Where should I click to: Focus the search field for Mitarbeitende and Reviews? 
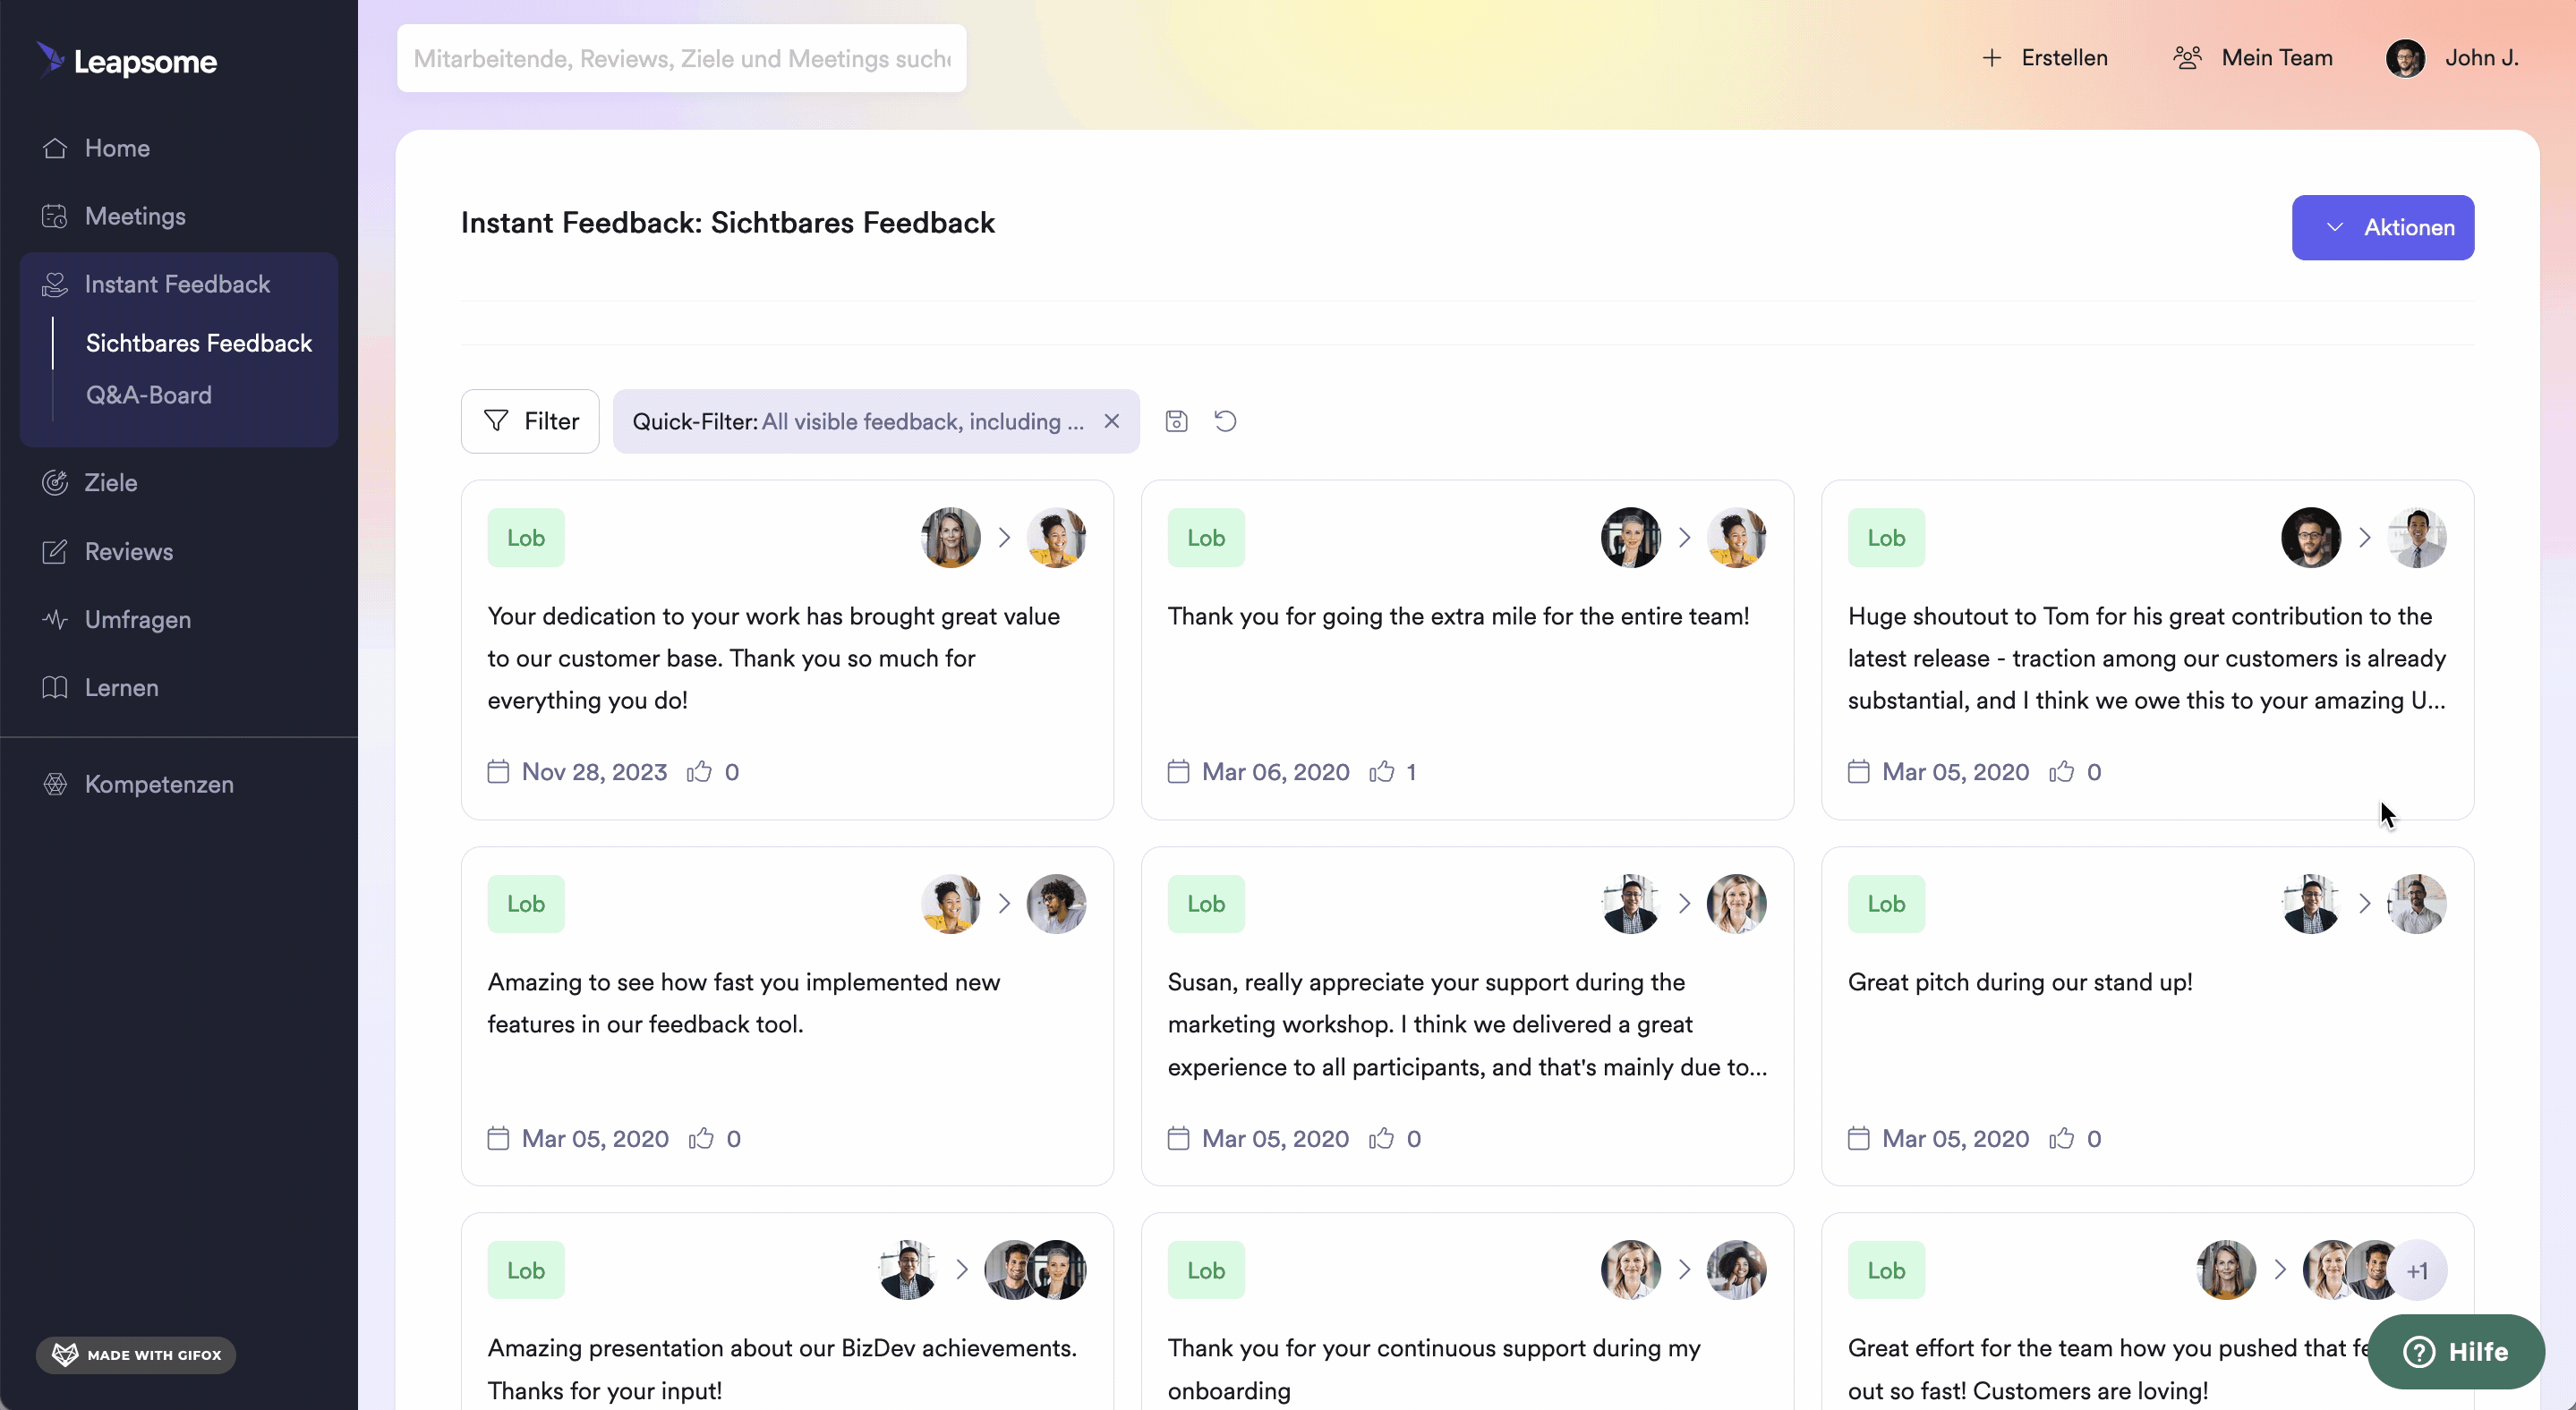tap(681, 59)
